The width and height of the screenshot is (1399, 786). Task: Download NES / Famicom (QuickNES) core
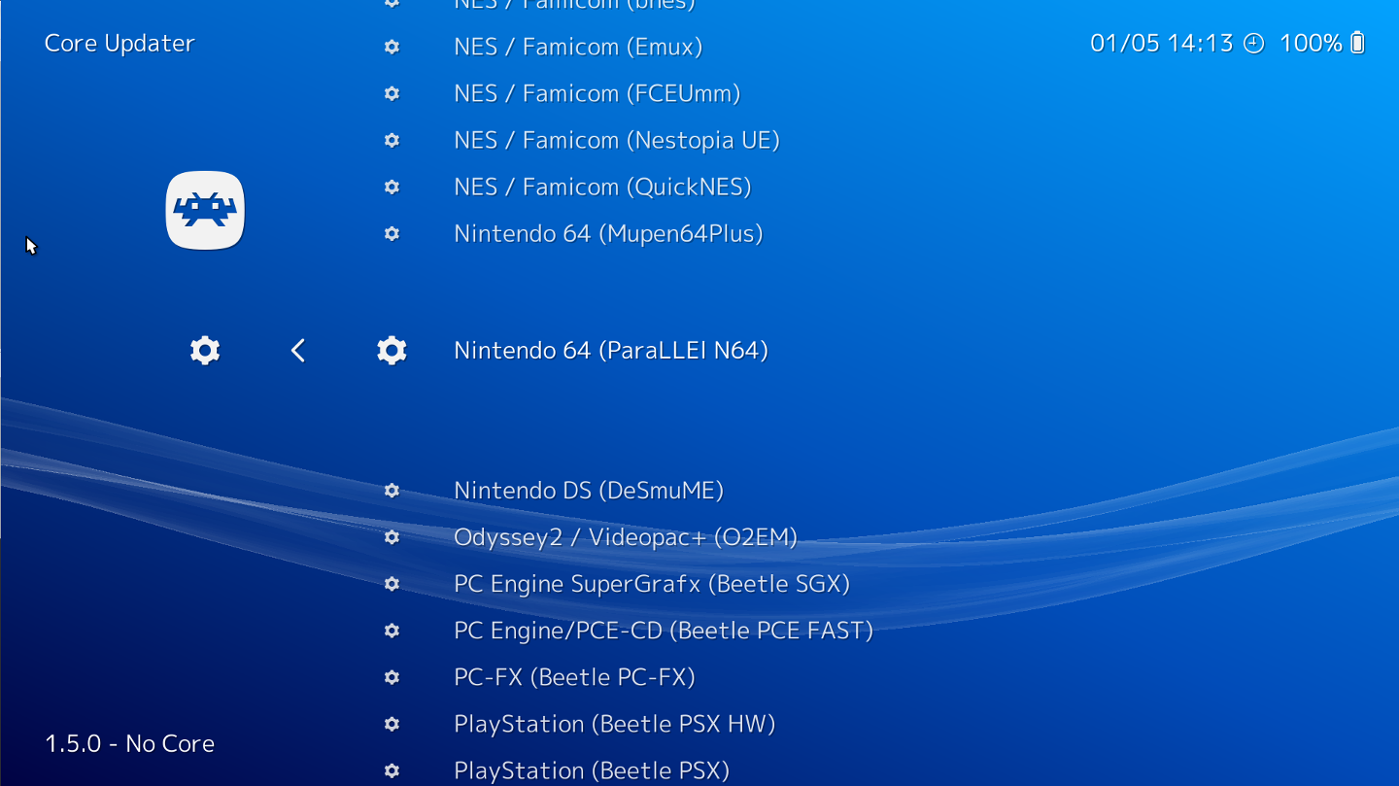[x=602, y=187]
